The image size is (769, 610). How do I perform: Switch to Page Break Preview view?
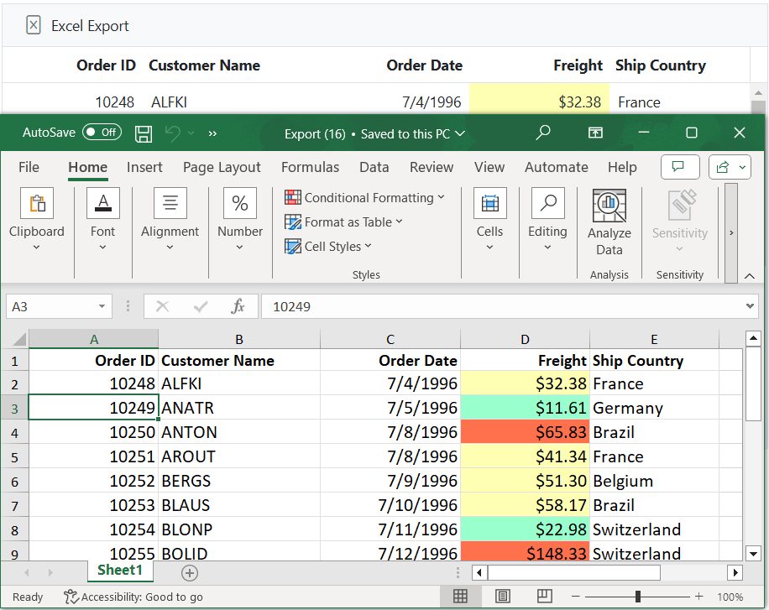[544, 597]
